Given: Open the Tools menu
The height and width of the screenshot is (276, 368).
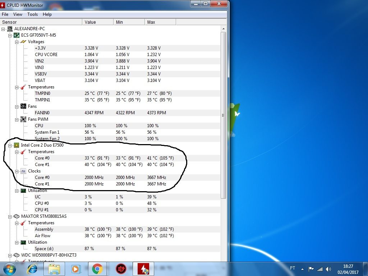Looking at the screenshot, I should (32, 14).
